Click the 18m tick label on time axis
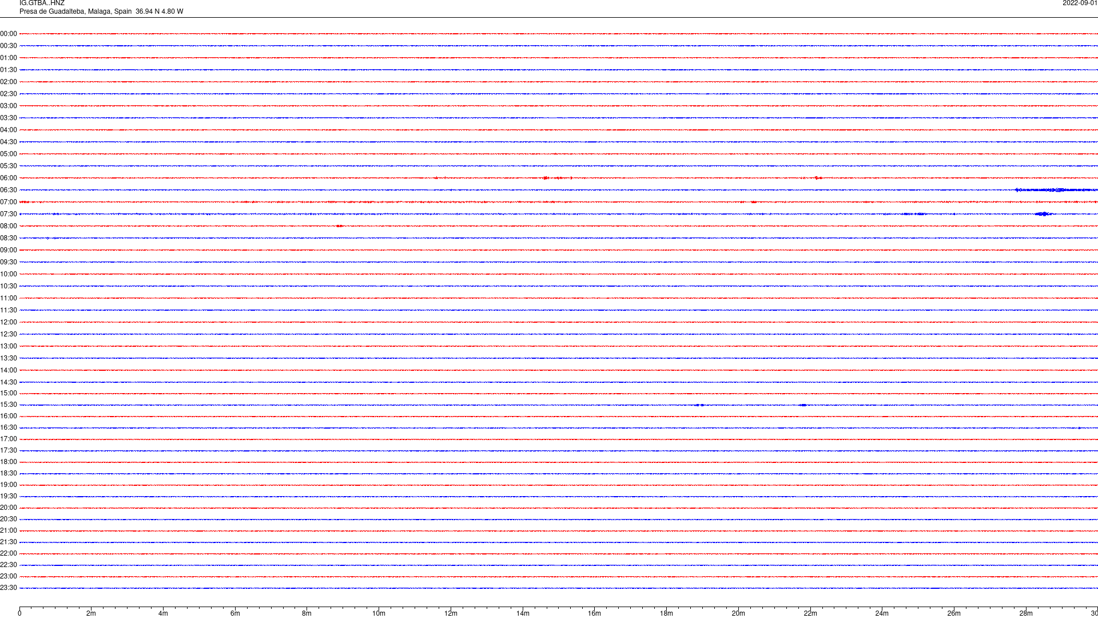Image resolution: width=1098 pixels, height=618 pixels. point(666,613)
